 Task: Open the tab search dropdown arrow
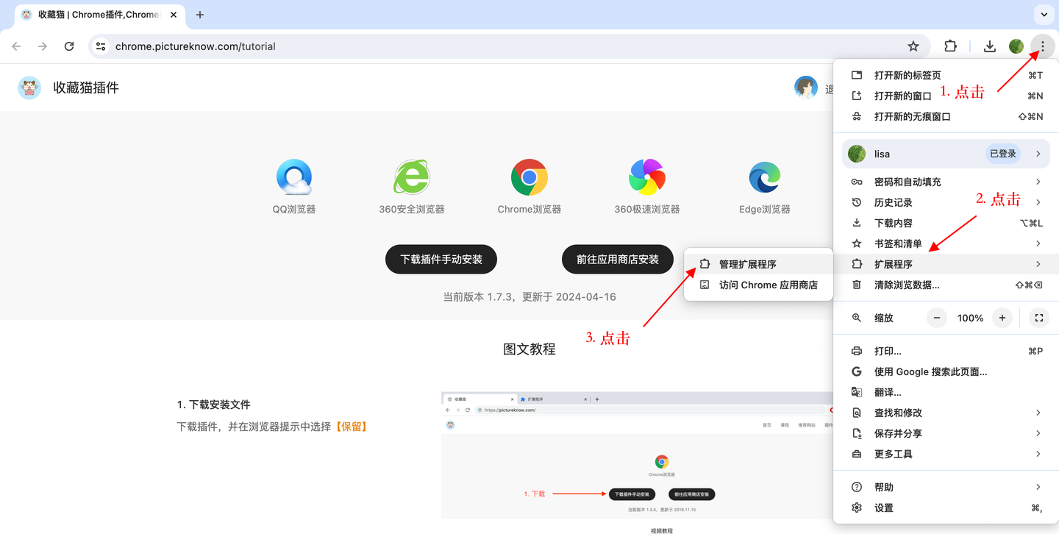1044,15
